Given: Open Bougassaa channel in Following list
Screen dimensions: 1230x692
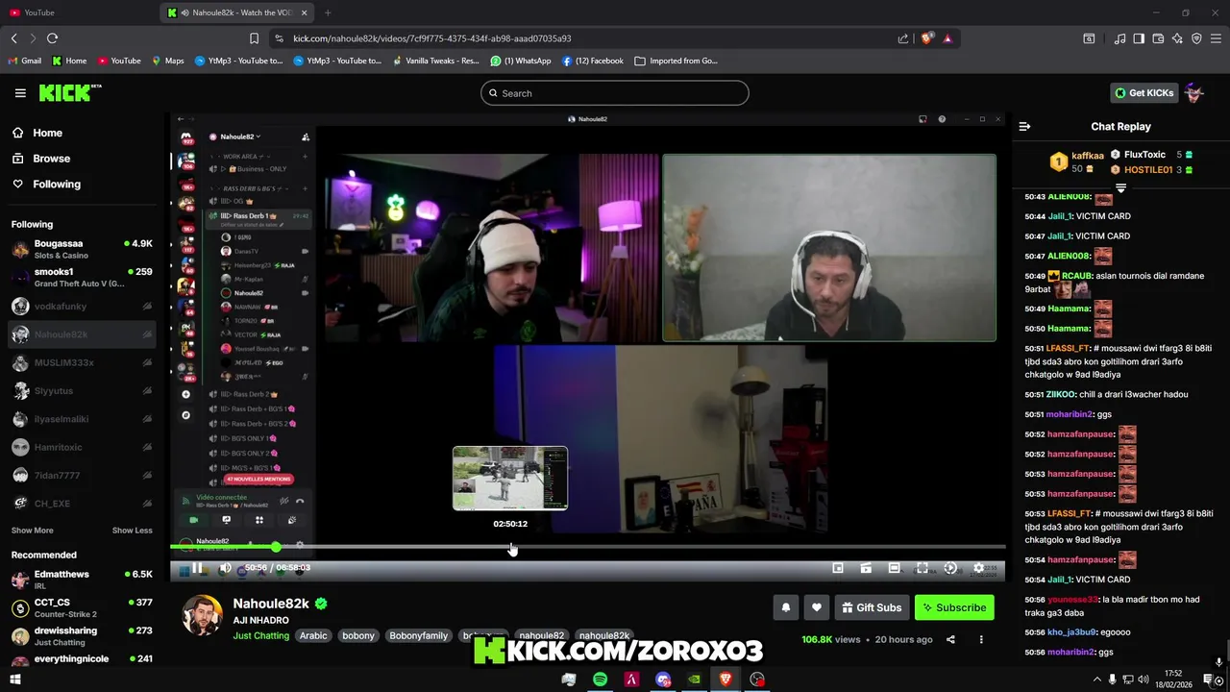Looking at the screenshot, I should tap(82, 249).
